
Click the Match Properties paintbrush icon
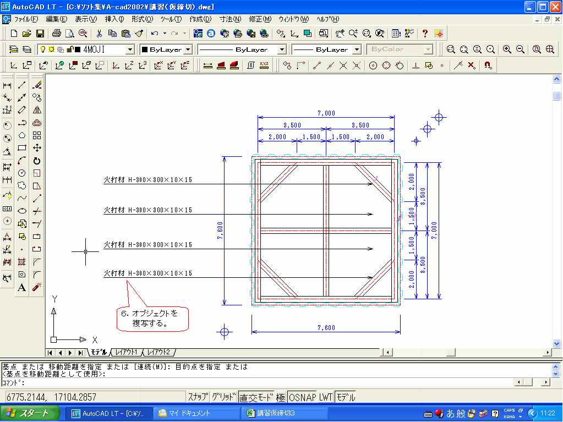tap(139, 34)
